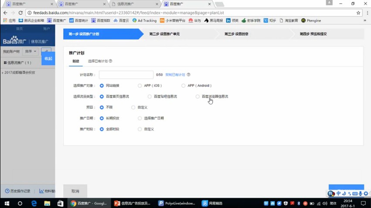Screen dimensions: 371x208
Task: Select 信息流推广 (1) in the sidebar
Action: 17,63
